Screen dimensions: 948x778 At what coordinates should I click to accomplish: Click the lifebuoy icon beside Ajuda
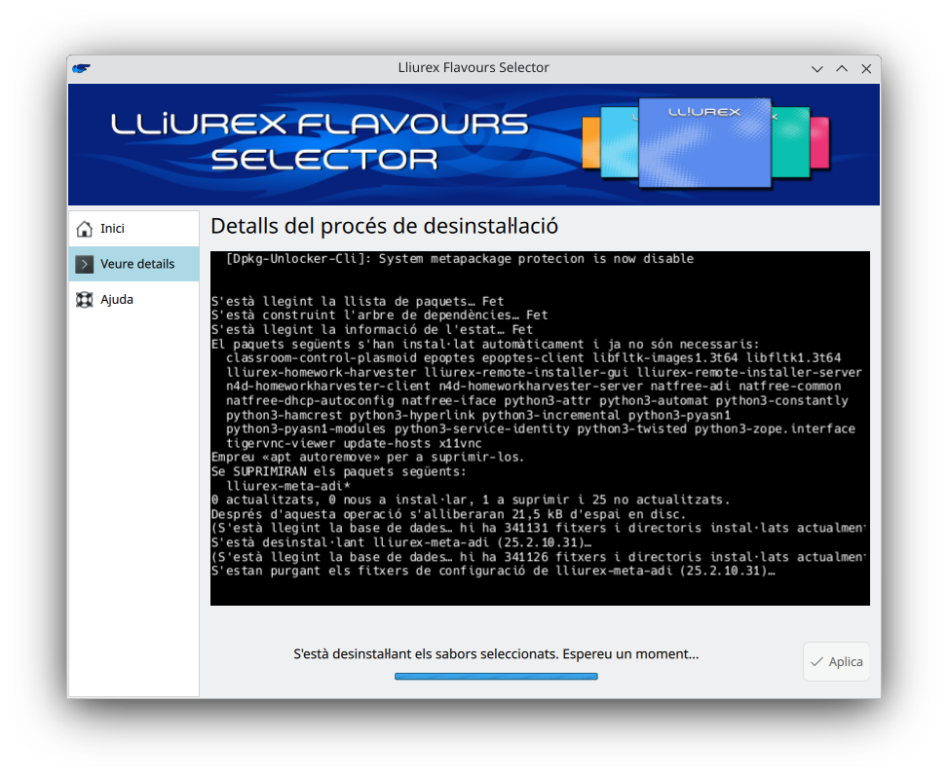[x=85, y=300]
